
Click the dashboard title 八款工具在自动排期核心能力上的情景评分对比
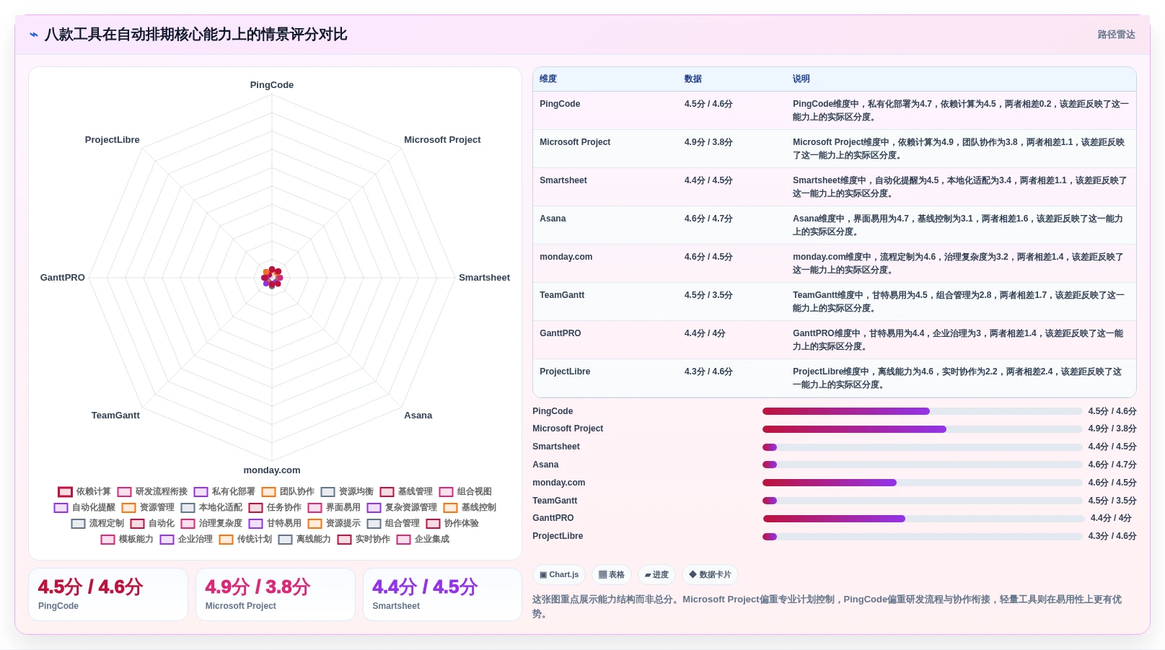195,35
